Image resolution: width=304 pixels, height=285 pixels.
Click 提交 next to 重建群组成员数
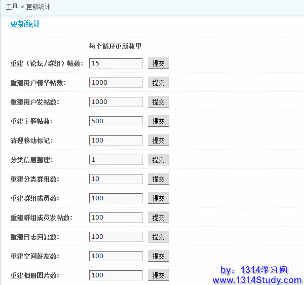[x=158, y=198]
